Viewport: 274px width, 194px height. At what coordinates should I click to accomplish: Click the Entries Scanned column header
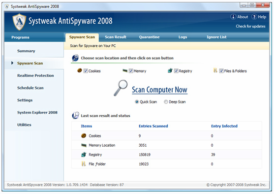click(153, 126)
